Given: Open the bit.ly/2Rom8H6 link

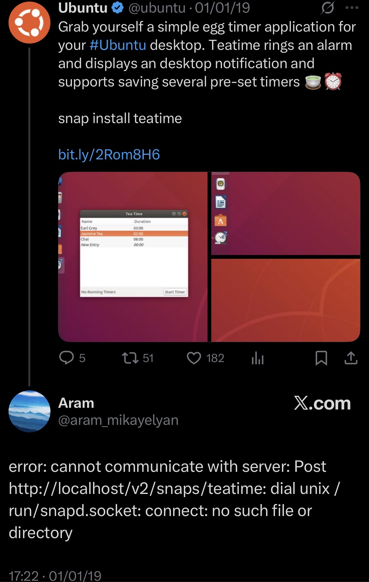Looking at the screenshot, I should (109, 155).
